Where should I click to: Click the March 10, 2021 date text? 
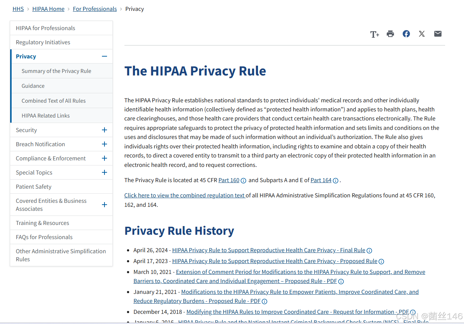(x=152, y=272)
